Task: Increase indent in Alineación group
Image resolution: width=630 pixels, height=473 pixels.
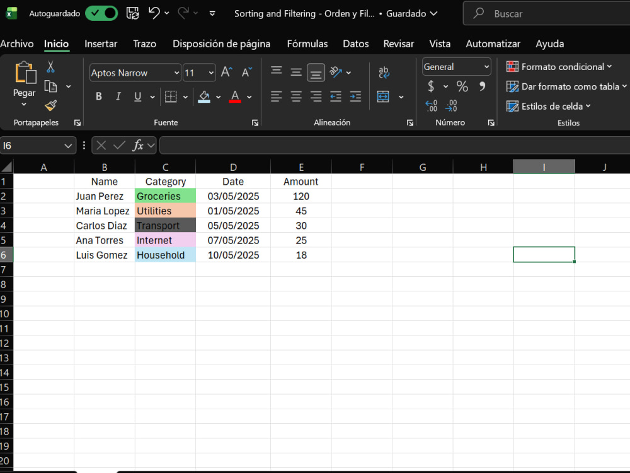Action: click(x=355, y=96)
